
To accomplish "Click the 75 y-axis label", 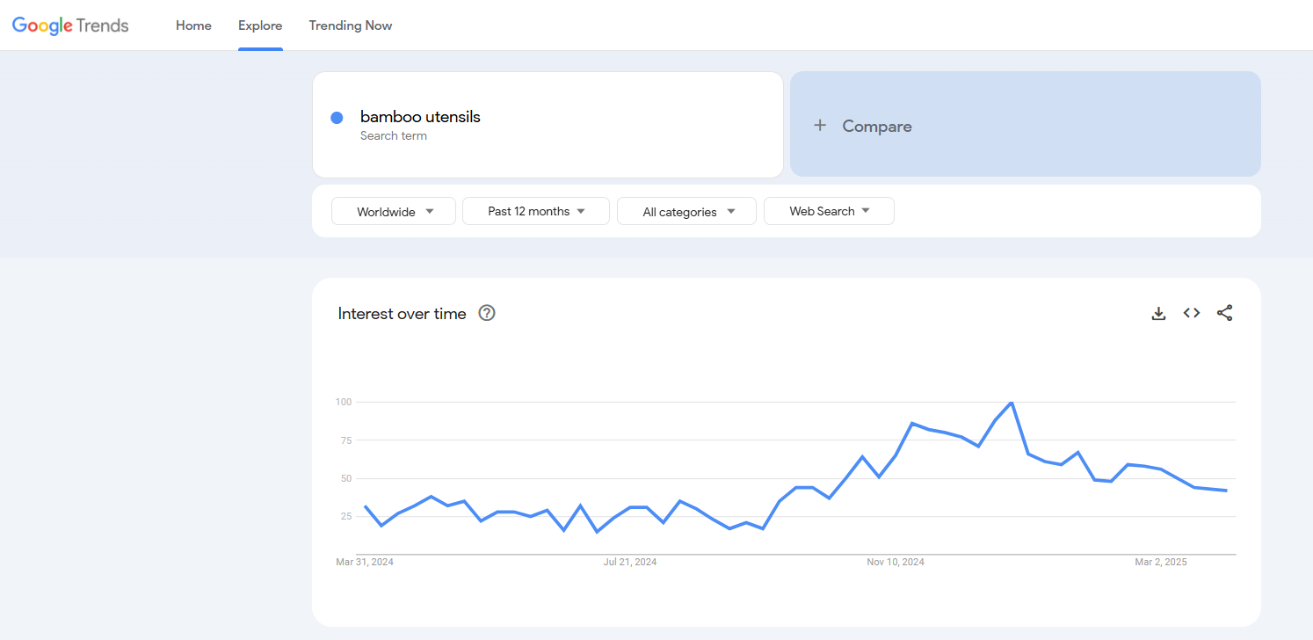I will [x=345, y=440].
